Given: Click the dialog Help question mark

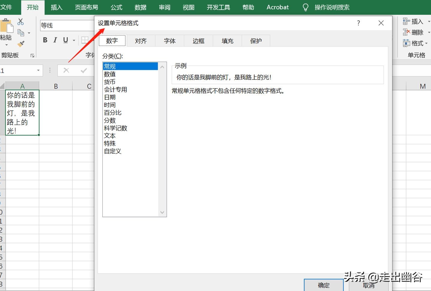Looking at the screenshot, I should (359, 23).
